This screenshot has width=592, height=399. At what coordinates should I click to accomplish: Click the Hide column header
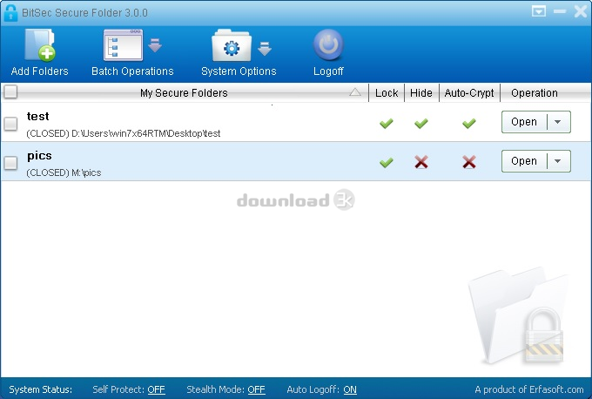tap(421, 93)
